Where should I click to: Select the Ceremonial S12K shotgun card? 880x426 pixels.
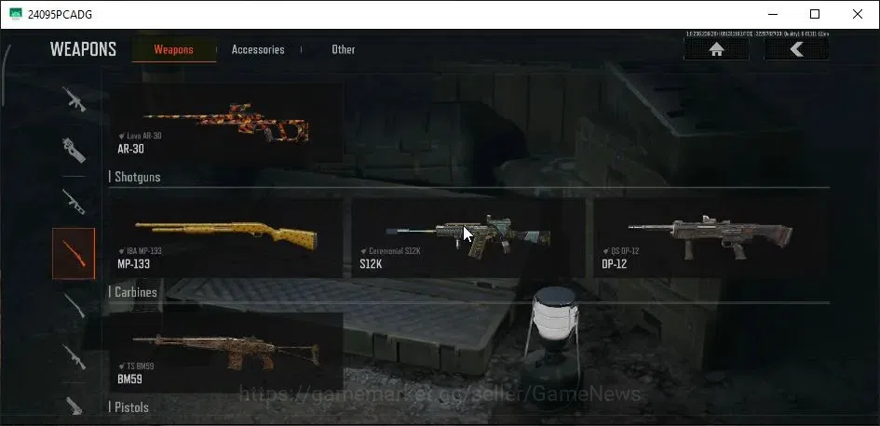[467, 238]
